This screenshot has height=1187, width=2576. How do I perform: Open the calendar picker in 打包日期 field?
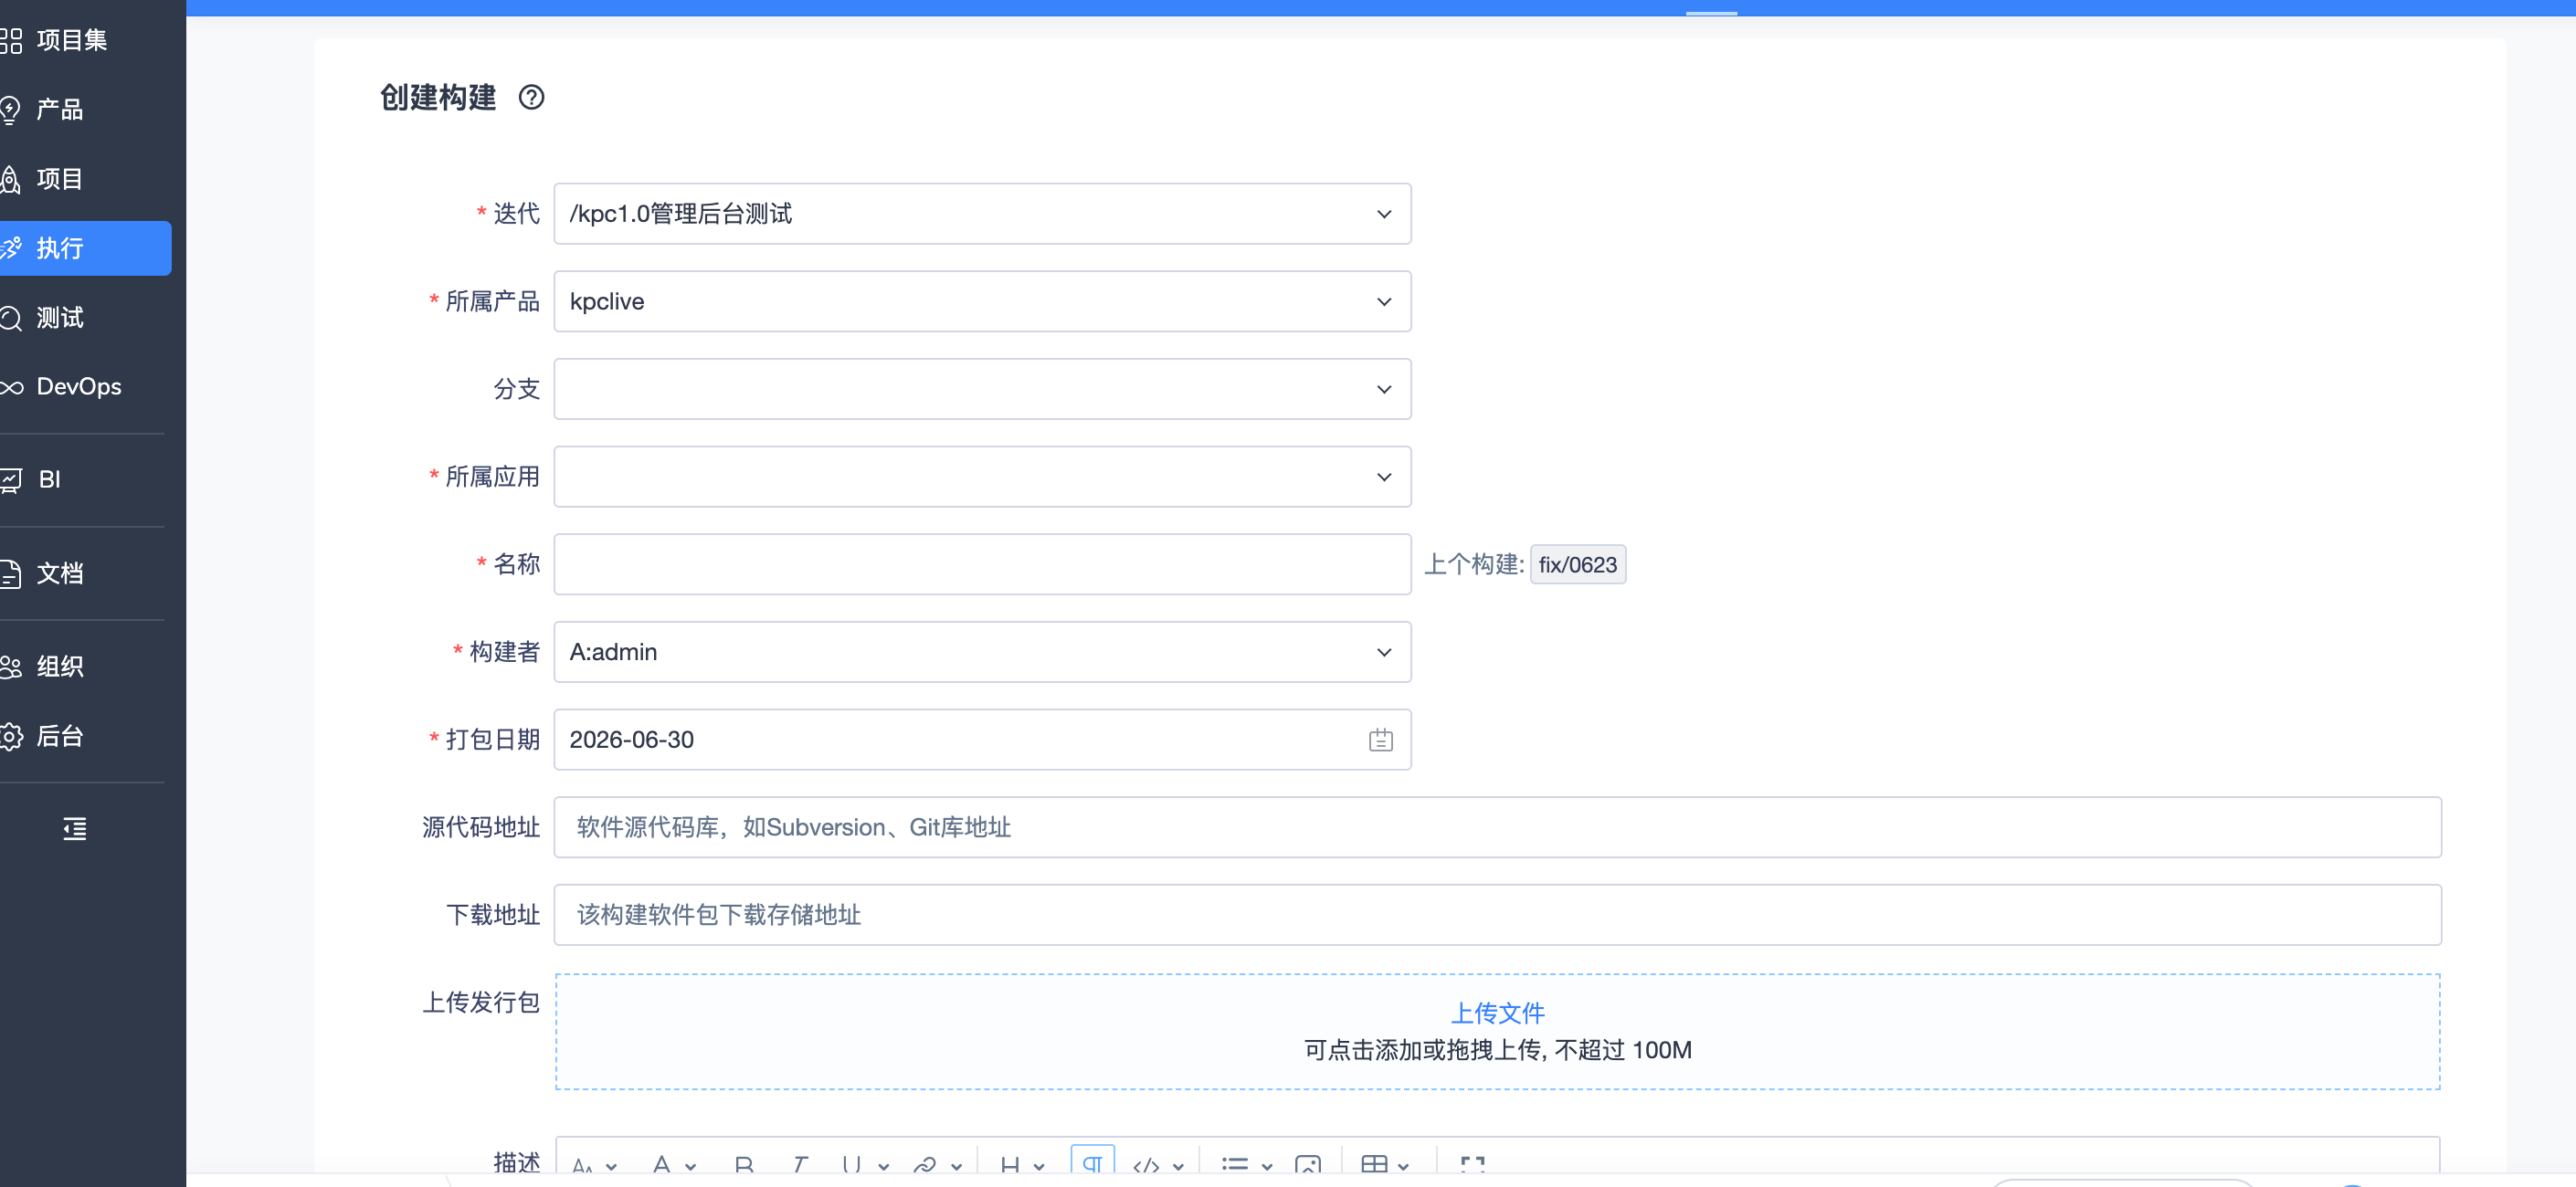coord(1380,741)
